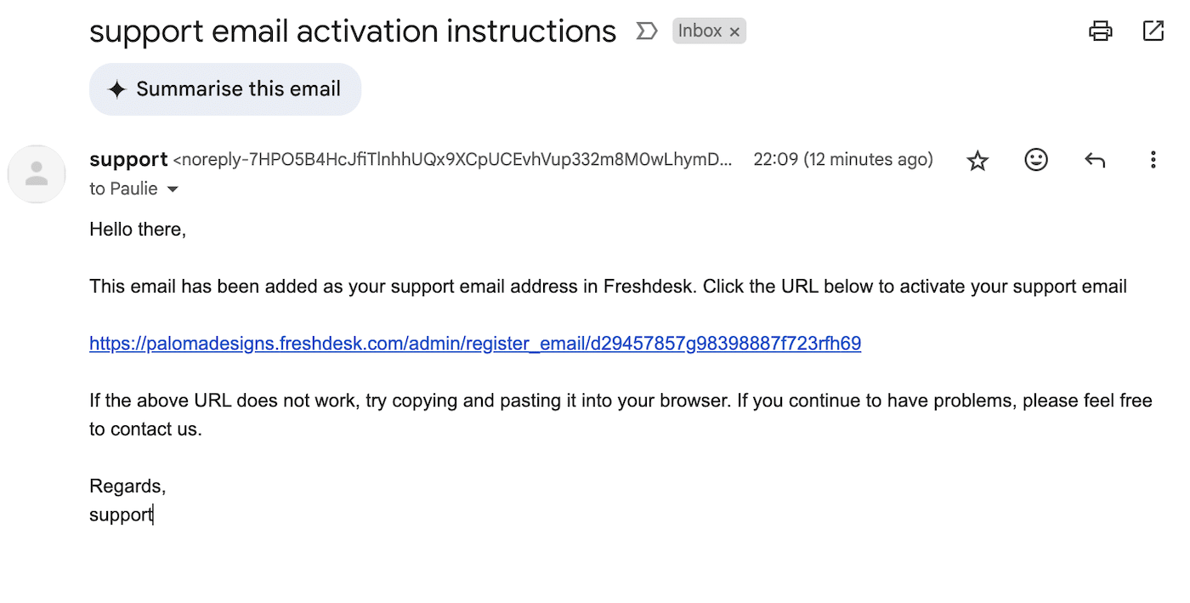Mark message favourite using star toggle
This screenshot has width=1190, height=603.
point(977,160)
